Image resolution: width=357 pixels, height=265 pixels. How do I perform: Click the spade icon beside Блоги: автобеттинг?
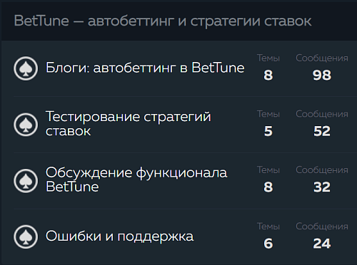coord(26,68)
